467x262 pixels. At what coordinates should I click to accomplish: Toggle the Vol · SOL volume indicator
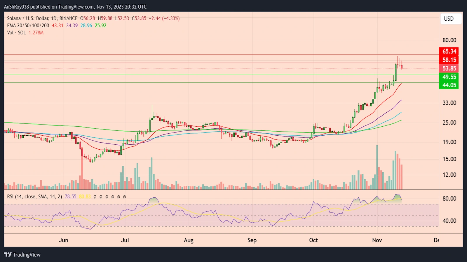16,33
